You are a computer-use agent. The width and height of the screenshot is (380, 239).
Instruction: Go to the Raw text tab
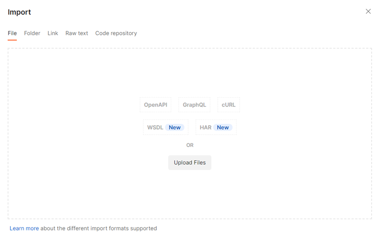(77, 33)
